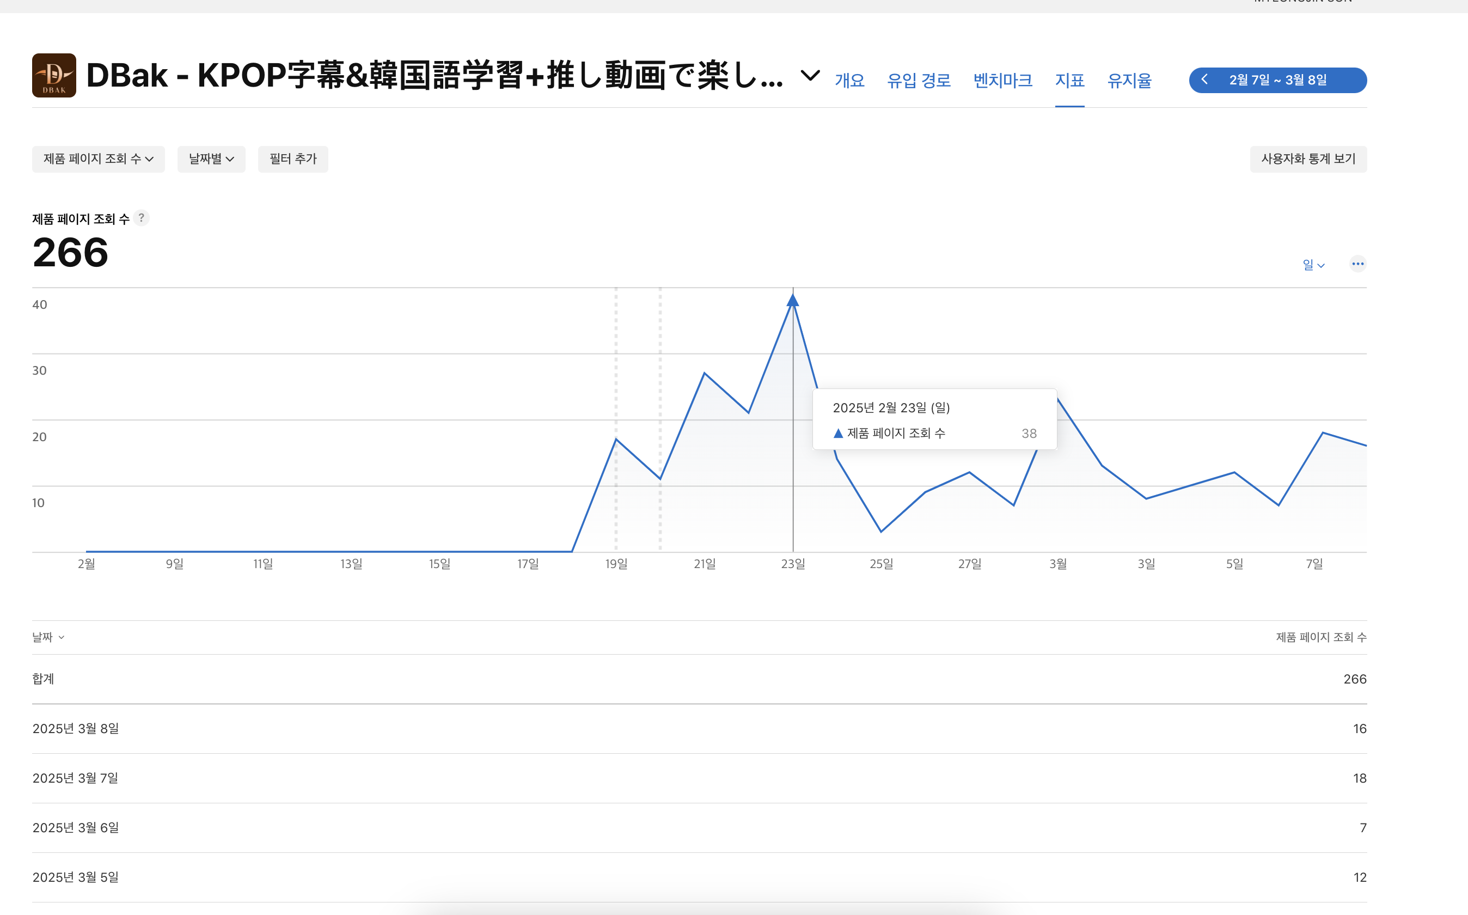Select the 유지율 tab

click(1129, 81)
